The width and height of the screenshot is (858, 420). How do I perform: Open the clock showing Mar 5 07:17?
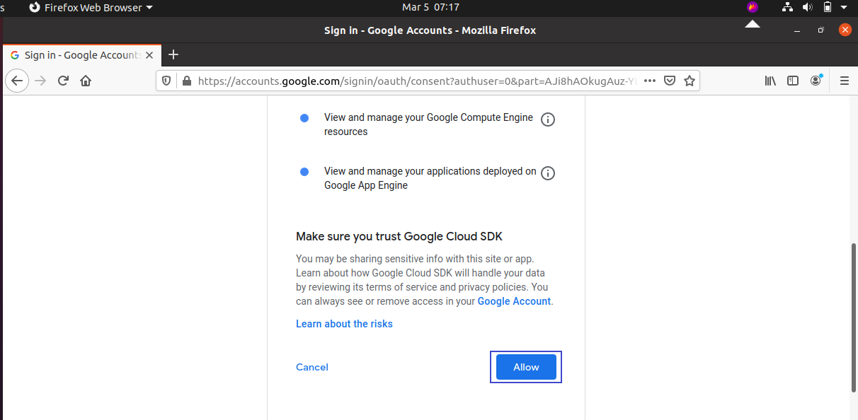[x=430, y=7]
